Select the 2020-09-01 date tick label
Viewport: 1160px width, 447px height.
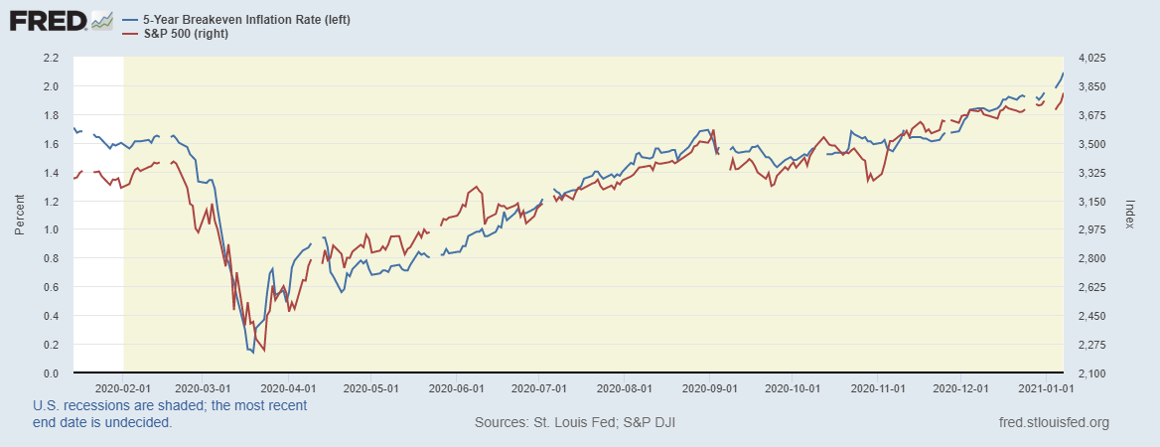point(711,388)
